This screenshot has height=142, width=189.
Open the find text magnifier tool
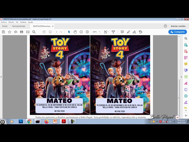(34, 32)
